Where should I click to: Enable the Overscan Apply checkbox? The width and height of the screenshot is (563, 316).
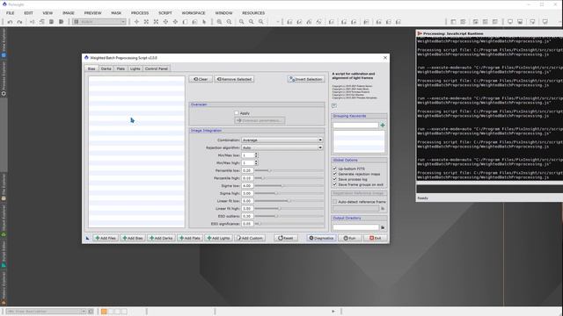tap(237, 113)
